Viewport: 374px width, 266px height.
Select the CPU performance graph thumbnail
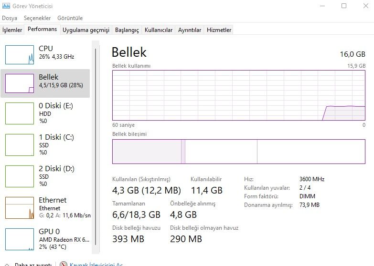pos(20,55)
